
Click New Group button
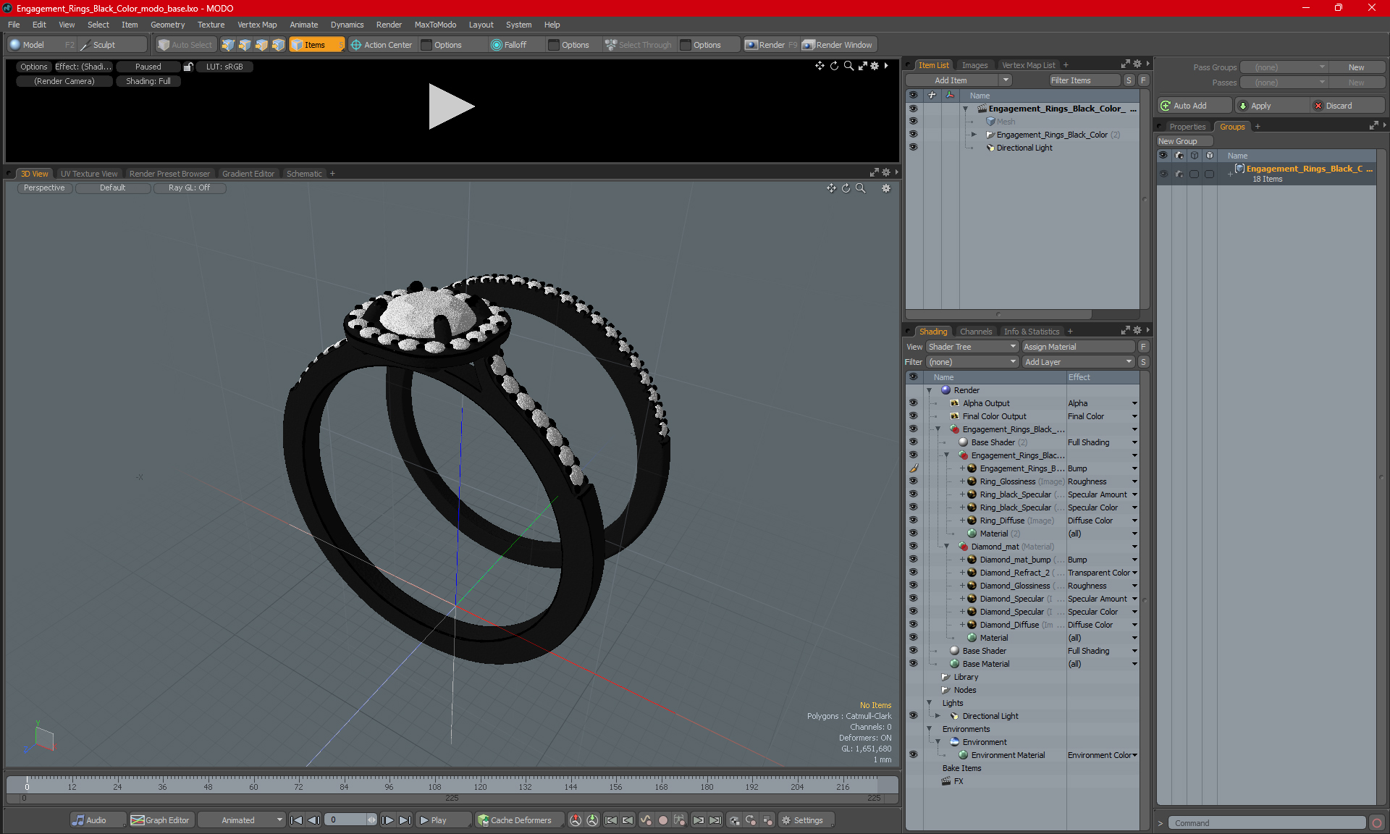[1184, 141]
